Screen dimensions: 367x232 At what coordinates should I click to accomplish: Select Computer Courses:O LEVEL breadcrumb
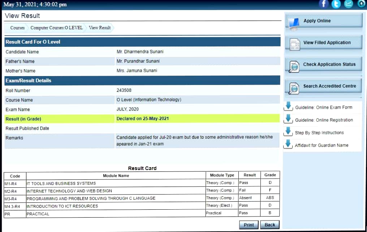tap(56, 28)
